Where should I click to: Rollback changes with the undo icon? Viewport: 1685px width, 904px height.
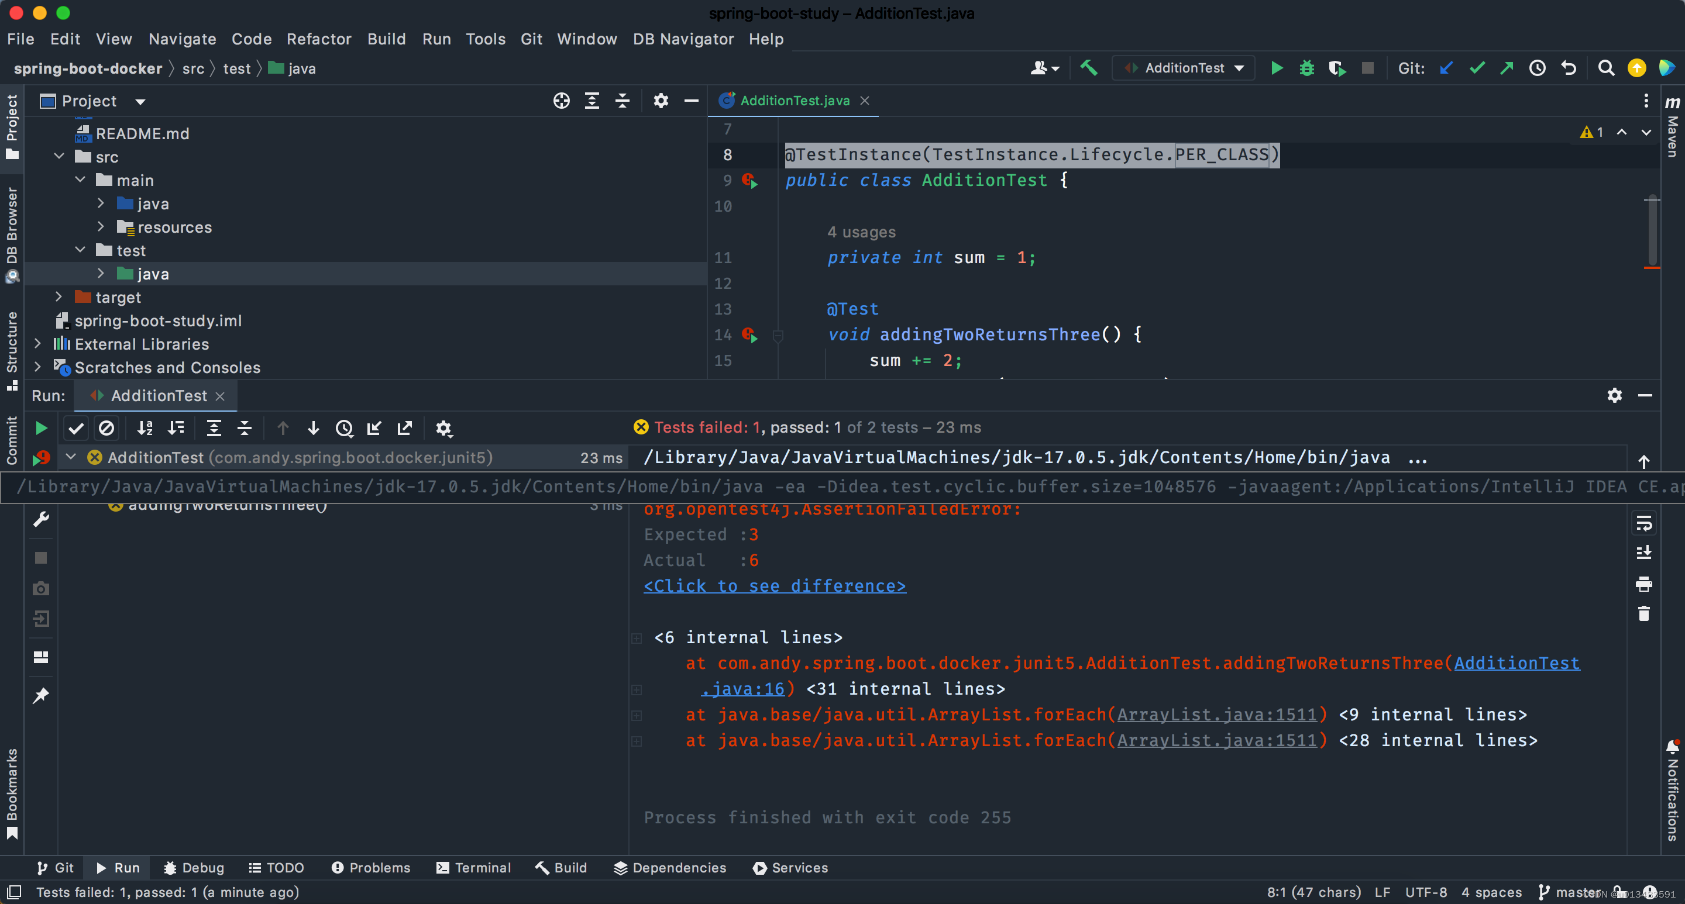click(x=1569, y=68)
